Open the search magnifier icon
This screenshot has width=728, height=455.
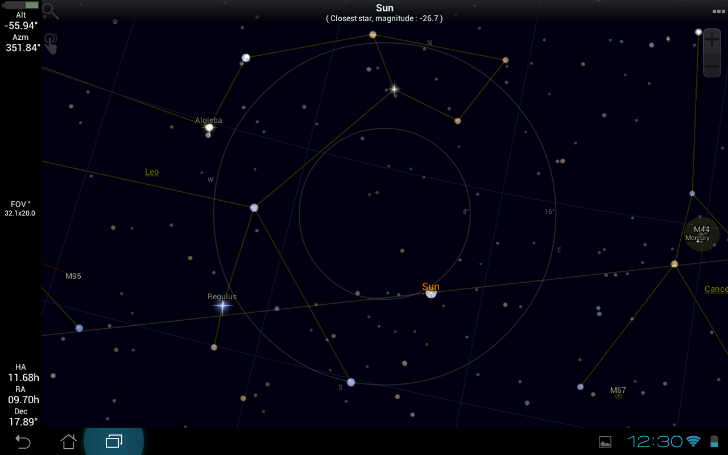tap(51, 11)
